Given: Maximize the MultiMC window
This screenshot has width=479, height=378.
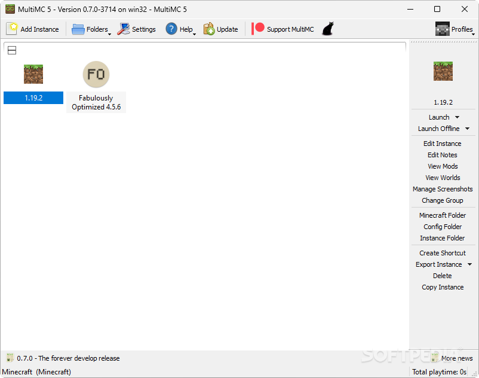Looking at the screenshot, I should tap(437, 9).
